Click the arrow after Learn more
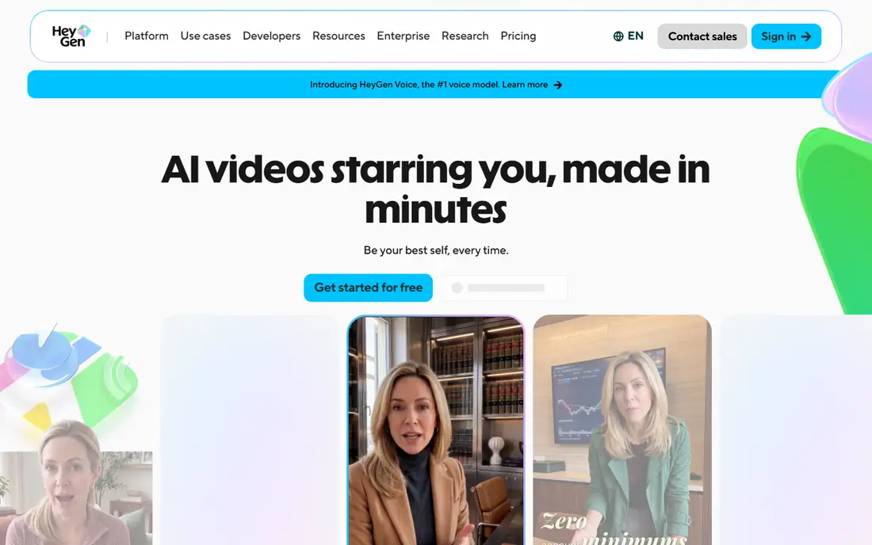872x545 pixels. click(x=558, y=85)
